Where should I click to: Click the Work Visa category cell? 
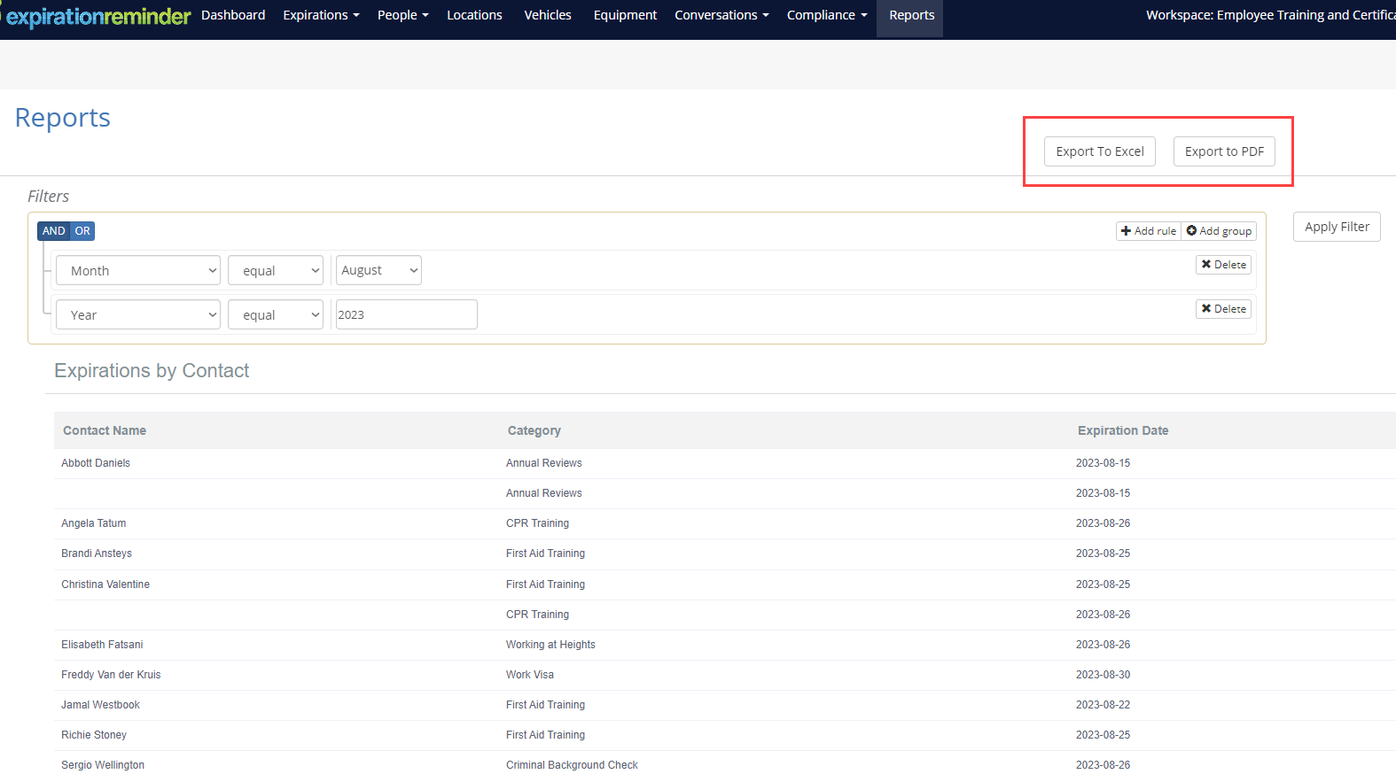(530, 675)
